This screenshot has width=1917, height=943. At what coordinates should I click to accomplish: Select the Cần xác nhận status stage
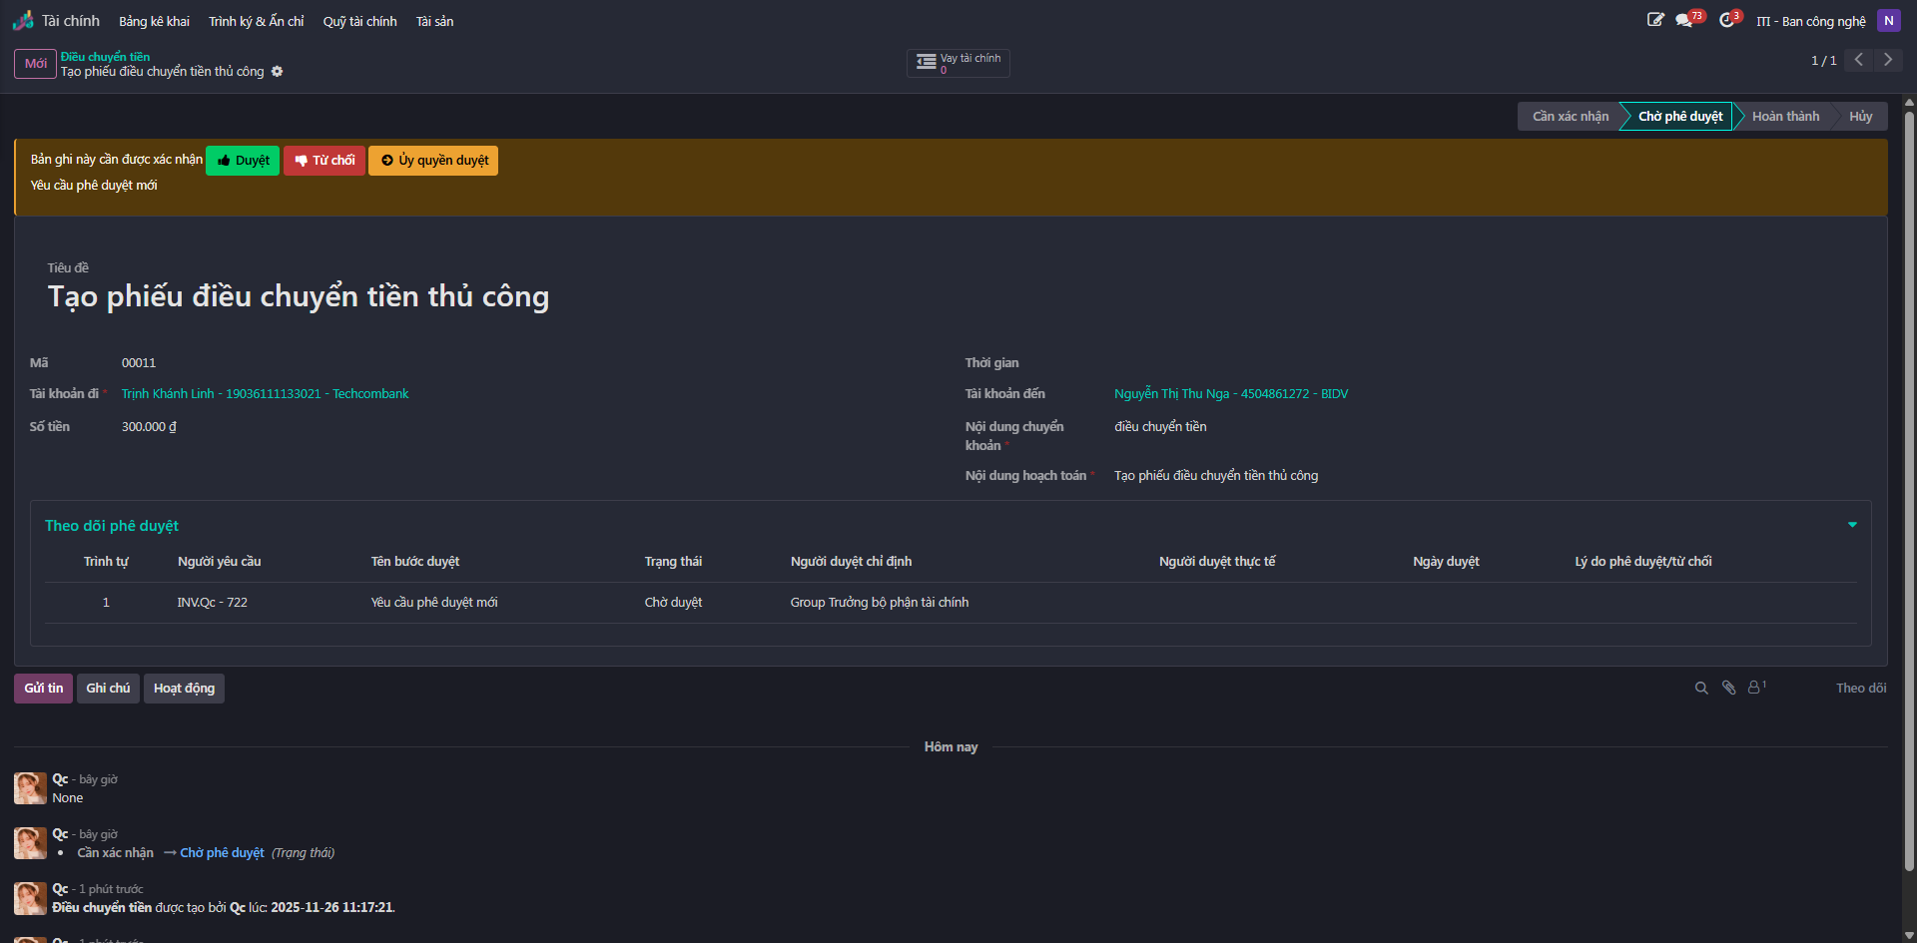(1570, 117)
